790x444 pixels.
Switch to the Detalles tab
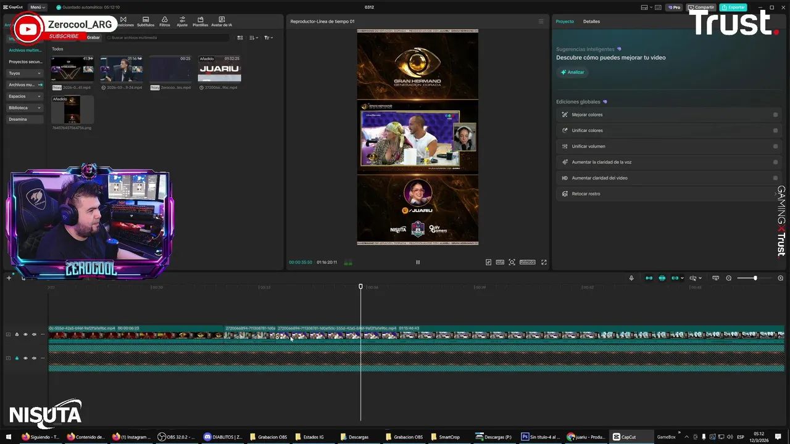click(x=591, y=22)
